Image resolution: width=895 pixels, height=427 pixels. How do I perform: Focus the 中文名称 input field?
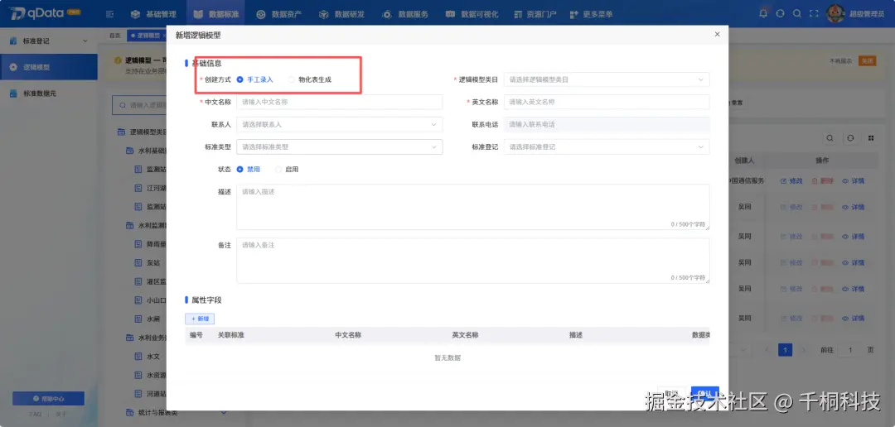pyautogui.click(x=340, y=102)
